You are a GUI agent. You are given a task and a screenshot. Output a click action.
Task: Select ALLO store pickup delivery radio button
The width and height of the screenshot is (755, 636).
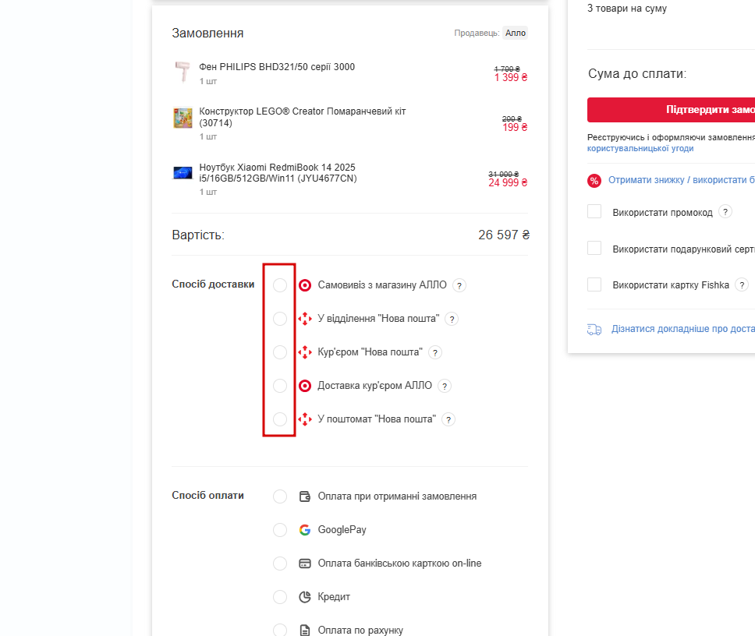(x=280, y=285)
